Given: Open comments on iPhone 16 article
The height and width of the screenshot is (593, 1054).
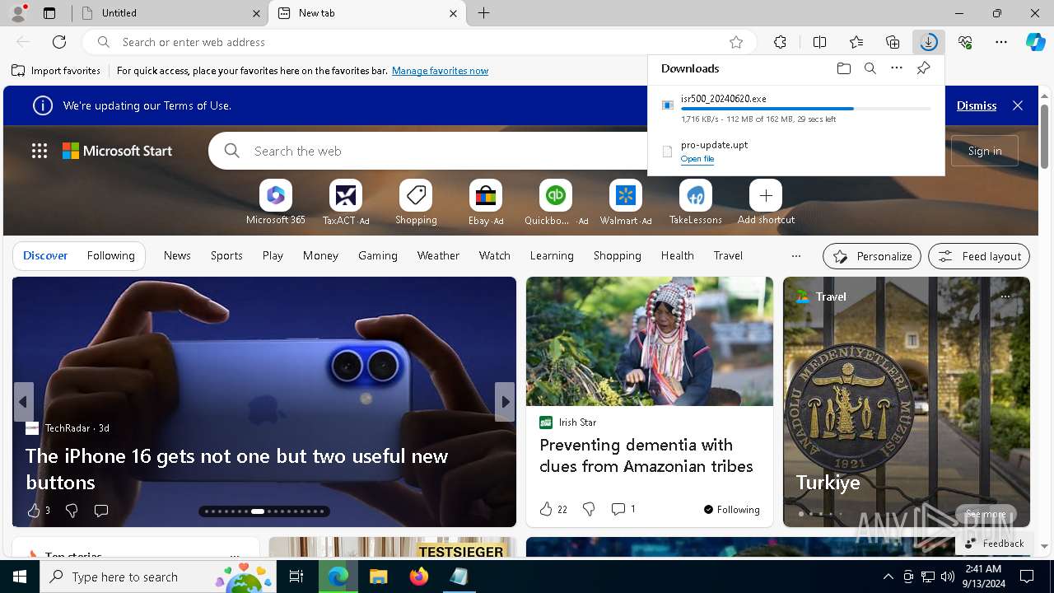Looking at the screenshot, I should click(101, 511).
